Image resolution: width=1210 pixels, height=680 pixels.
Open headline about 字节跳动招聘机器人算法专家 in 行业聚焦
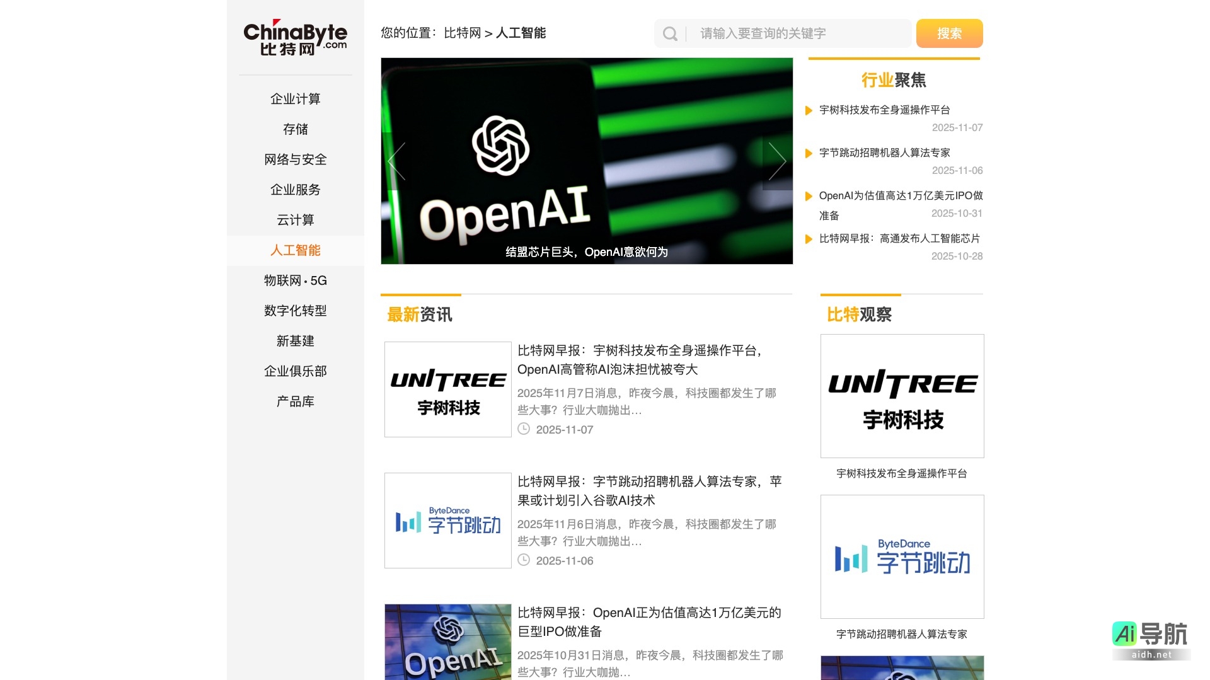(x=884, y=153)
